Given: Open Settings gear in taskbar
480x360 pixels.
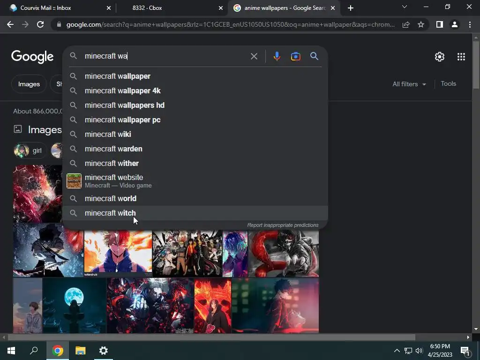Looking at the screenshot, I should [104, 351].
